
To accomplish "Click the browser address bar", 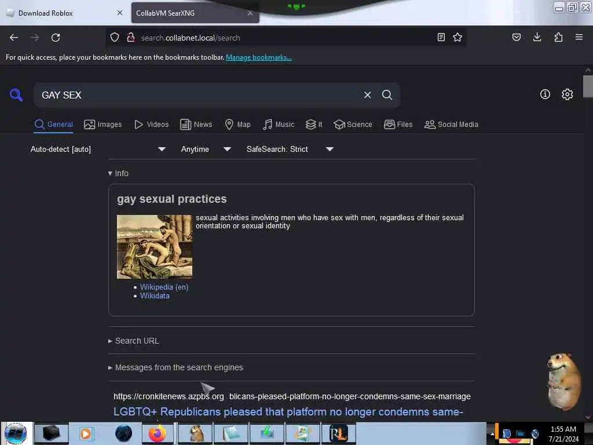I will coord(285,38).
